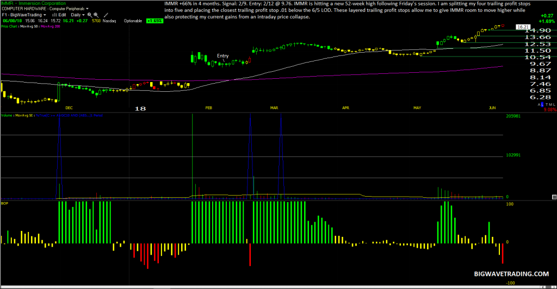The image size is (557, 289).
Task: Click the 18 year marker on time axis
Action: pyautogui.click(x=140, y=109)
